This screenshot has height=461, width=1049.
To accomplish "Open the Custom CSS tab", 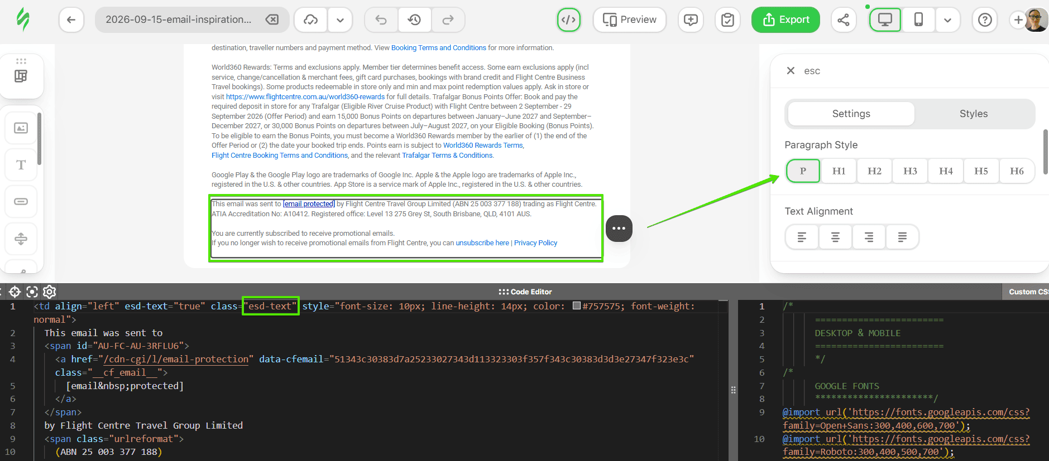I will [x=1028, y=292].
